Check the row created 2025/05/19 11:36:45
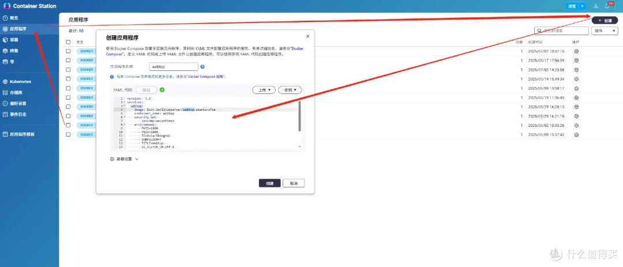623x267 pixels. click(68, 97)
